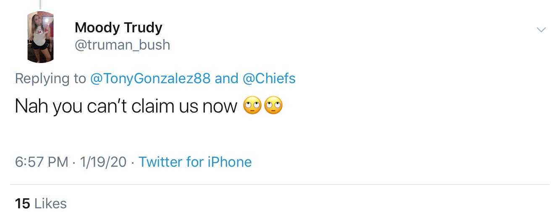Screen dimensions: 556x218
Task: Click the @truman_bush handle
Action: pos(122,45)
